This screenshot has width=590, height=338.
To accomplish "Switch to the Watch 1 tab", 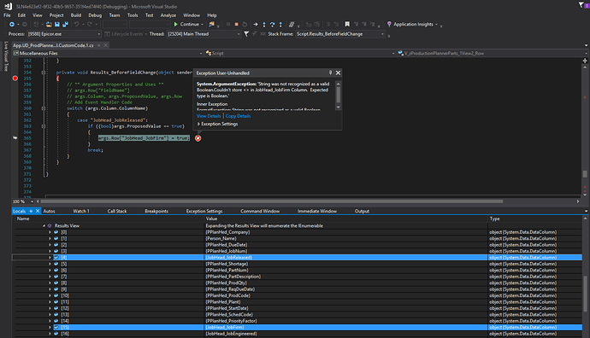I will pyautogui.click(x=81, y=211).
